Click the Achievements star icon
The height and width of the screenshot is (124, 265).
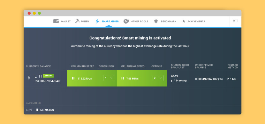(x=184, y=21)
